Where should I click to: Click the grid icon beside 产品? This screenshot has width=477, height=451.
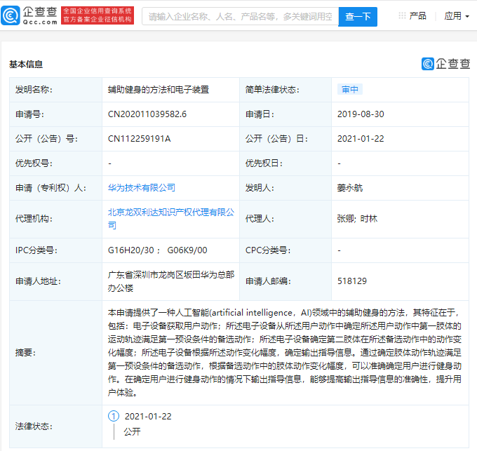(401, 15)
